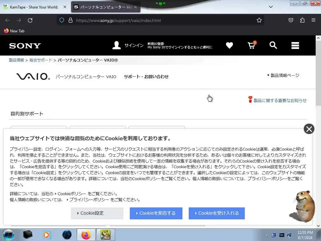Click サインイン sign-in link
The width and height of the screenshot is (321, 241).
tap(134, 45)
